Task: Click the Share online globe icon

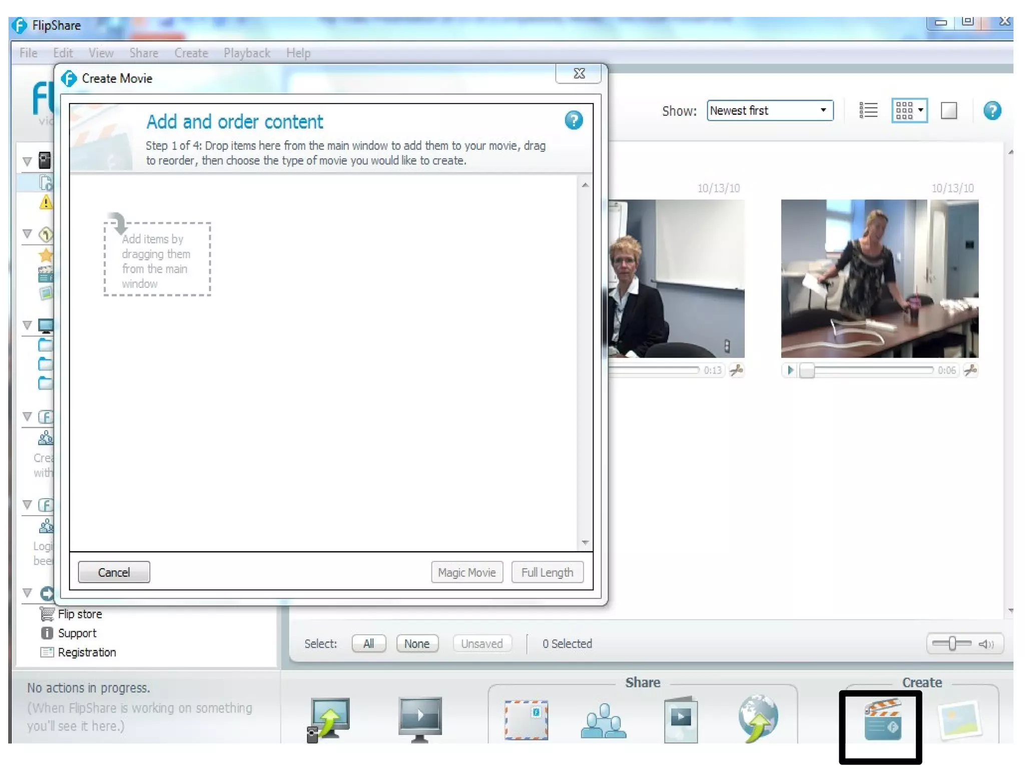Action: point(758,718)
